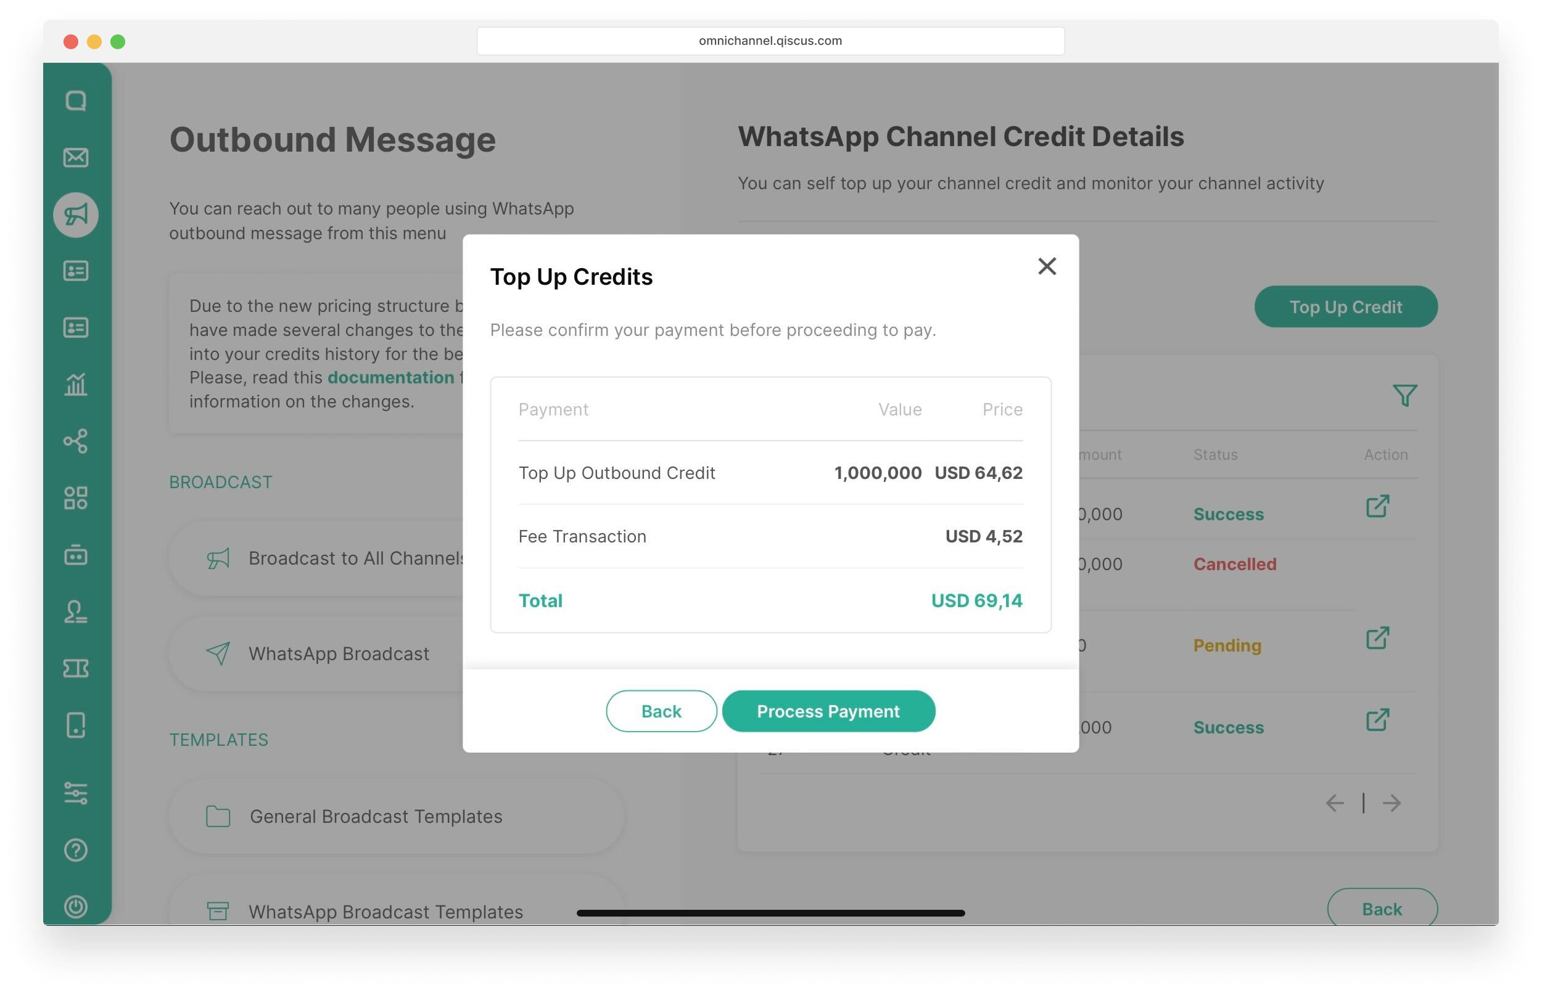1542x993 pixels.
Task: Open the agent stamp sidebar icon
Action: coord(75,611)
